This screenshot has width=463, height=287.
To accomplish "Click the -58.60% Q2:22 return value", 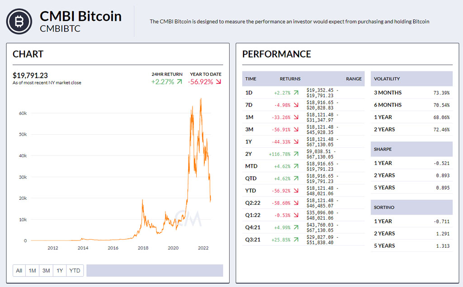I will pyautogui.click(x=281, y=203).
